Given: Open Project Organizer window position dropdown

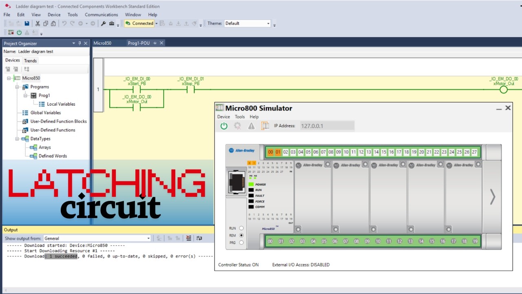Looking at the screenshot, I should coord(74,43).
